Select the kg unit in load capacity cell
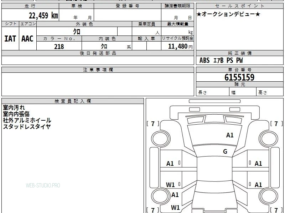Viewport: 285px width, 213px height. (x=191, y=32)
